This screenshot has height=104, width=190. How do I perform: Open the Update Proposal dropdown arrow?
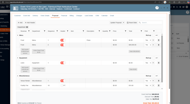tap(124, 23)
